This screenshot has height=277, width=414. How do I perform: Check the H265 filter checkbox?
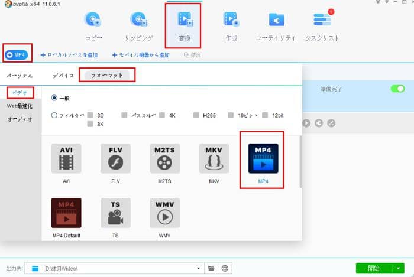[196, 115]
